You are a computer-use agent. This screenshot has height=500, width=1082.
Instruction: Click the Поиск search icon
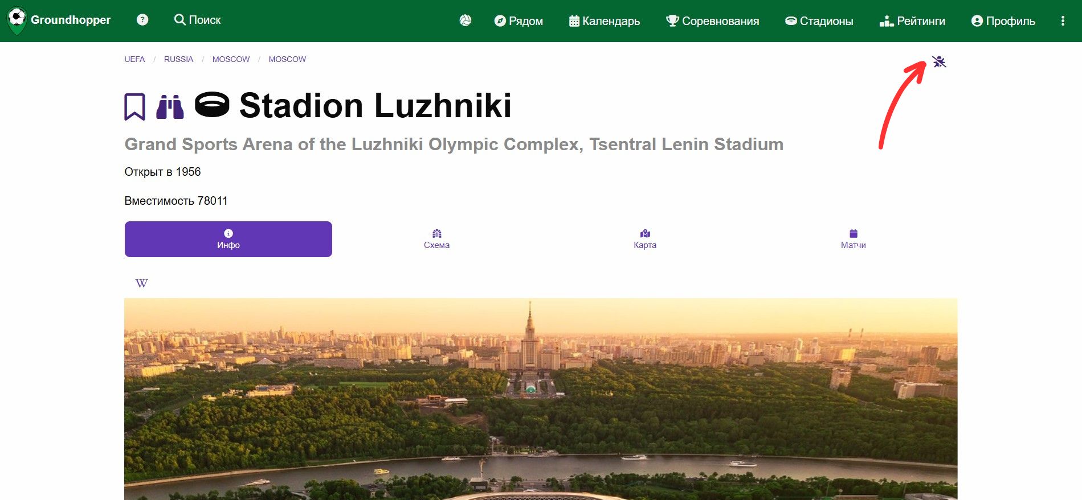179,20
